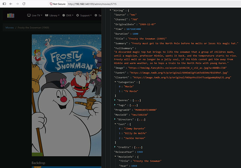Click the Channel value "768"

pyautogui.click(x=134, y=20)
